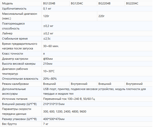Select the '0,1 мг' readability value
156x127 pixels.
point(47,9)
